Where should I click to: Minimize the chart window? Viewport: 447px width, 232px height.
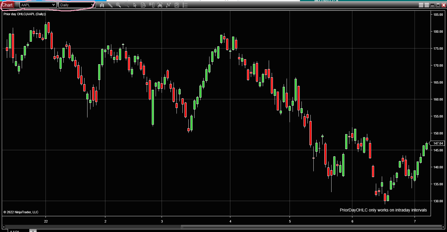click(432, 5)
